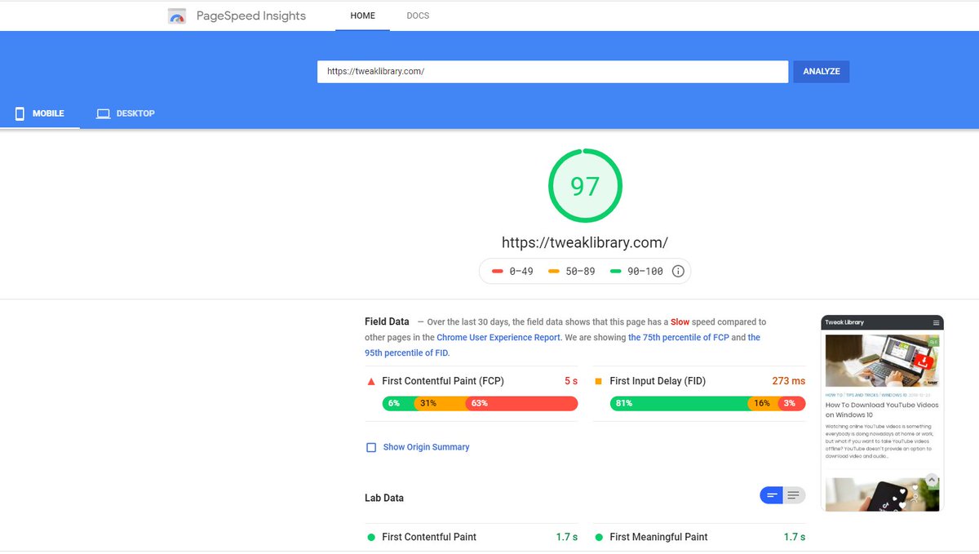
Task: Toggle the Lab Data display pill control
Action: coord(782,494)
